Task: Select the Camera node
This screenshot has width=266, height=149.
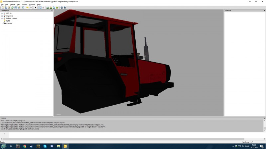Action: pyautogui.click(x=9, y=23)
